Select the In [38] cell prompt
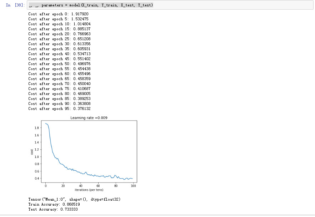The image size is (315, 217). pos(15,5)
